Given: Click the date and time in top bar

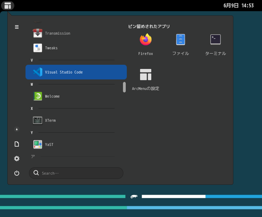Looking at the screenshot, I should point(239,6).
